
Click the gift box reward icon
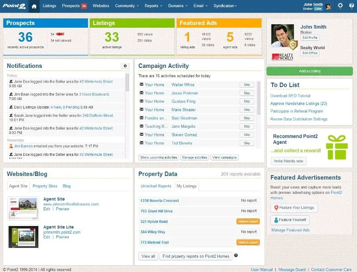(337, 147)
